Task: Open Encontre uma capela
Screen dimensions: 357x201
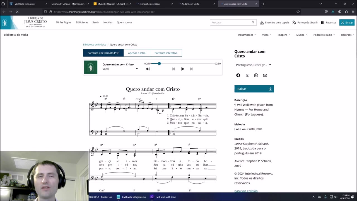Action: (274, 23)
